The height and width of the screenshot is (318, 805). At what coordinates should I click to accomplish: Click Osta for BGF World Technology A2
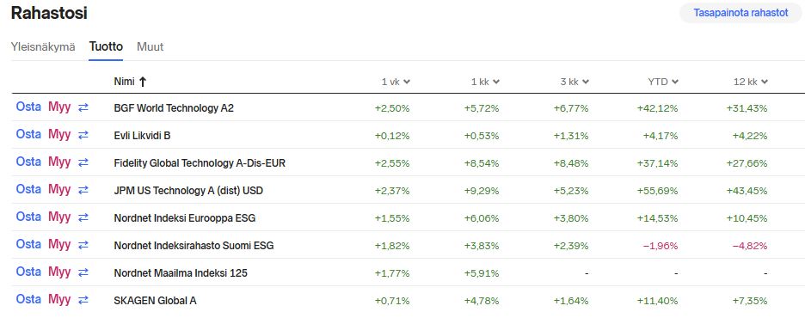pyautogui.click(x=28, y=107)
